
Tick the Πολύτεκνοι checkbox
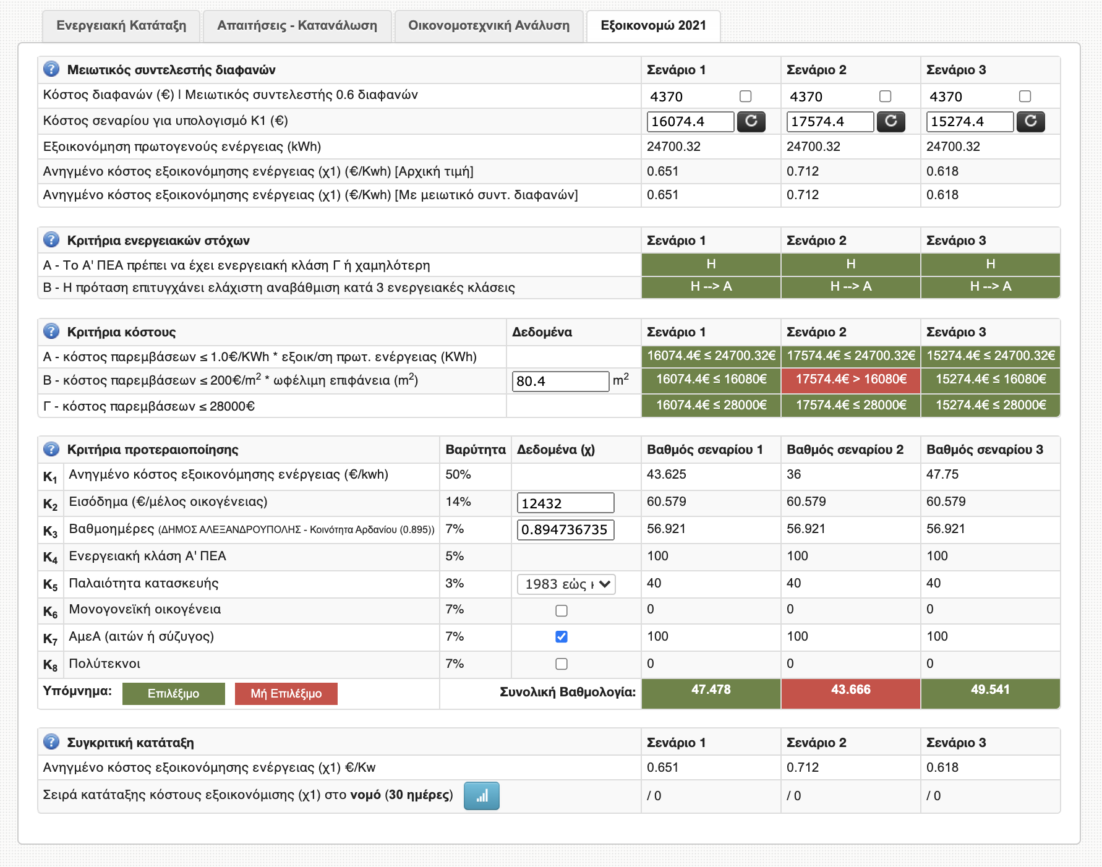(562, 664)
